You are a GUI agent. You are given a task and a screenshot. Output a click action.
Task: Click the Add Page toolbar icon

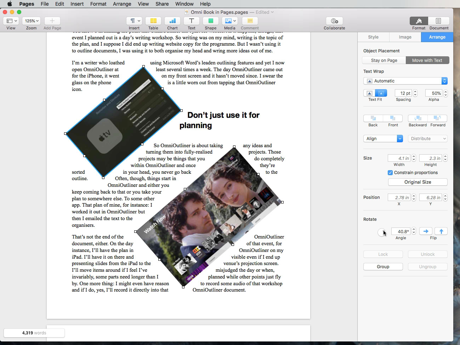[x=52, y=21]
